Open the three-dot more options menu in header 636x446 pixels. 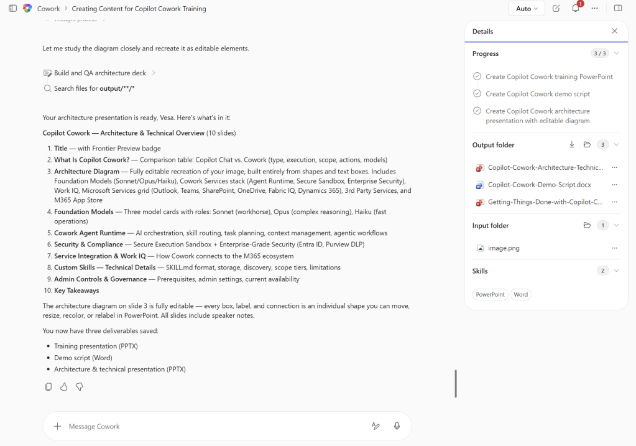[595, 9]
